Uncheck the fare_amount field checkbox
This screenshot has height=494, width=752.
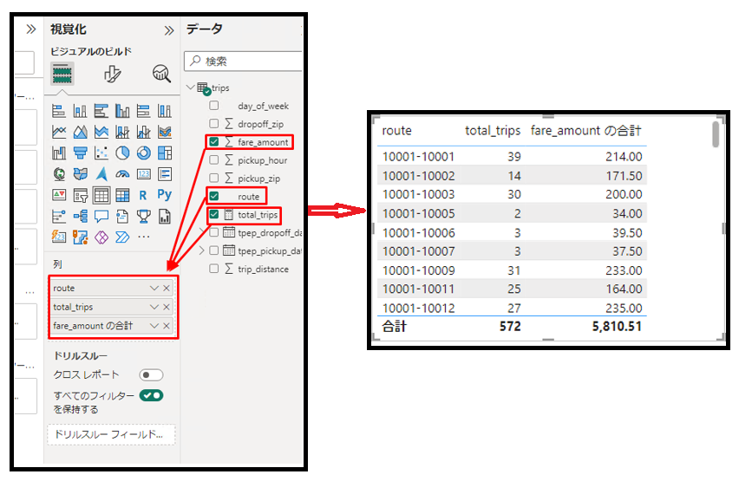[213, 142]
